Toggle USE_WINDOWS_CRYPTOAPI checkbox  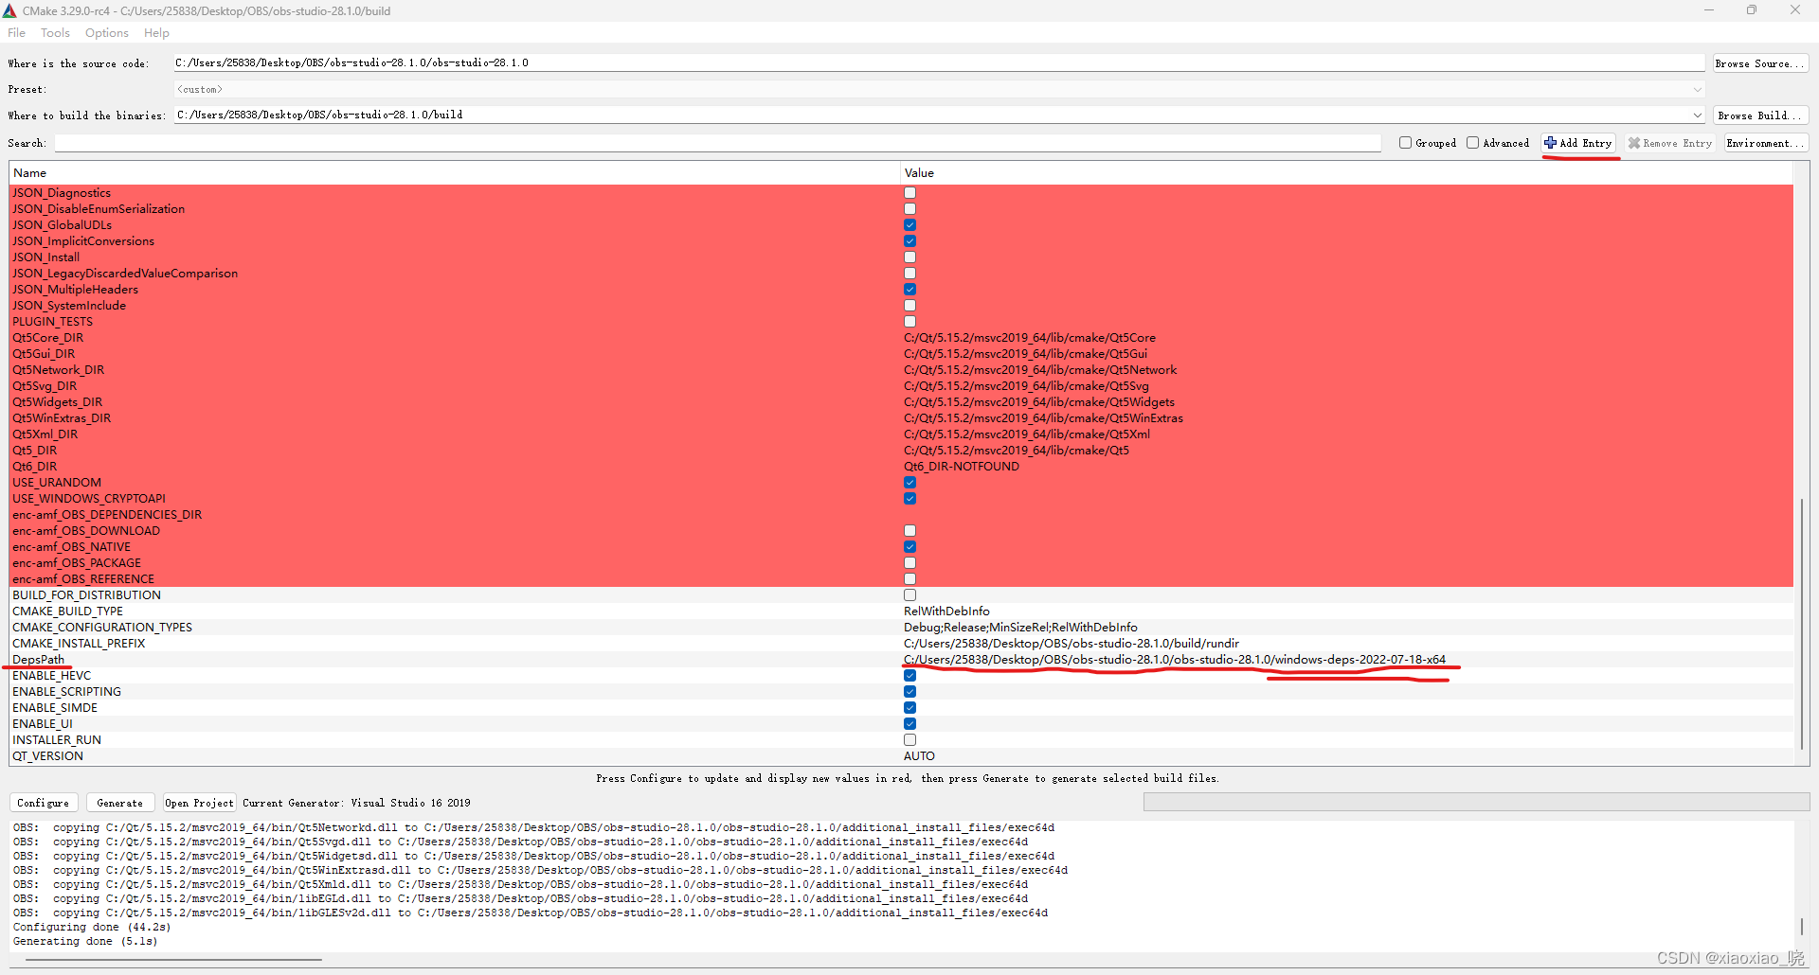[x=909, y=499]
